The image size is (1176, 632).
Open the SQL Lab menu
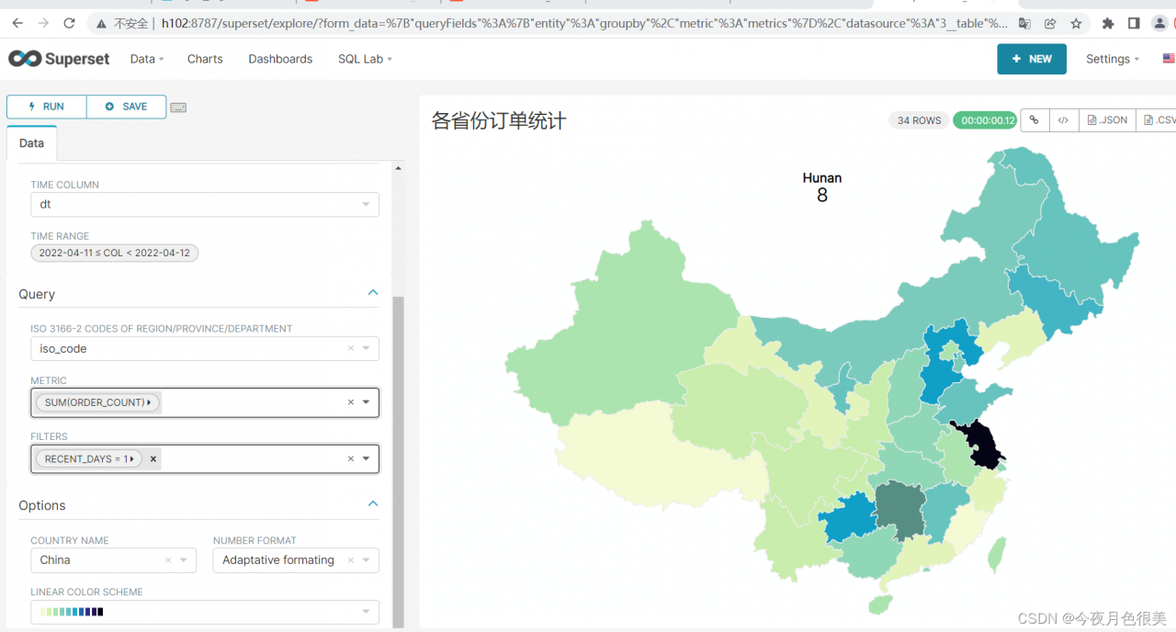pos(364,58)
